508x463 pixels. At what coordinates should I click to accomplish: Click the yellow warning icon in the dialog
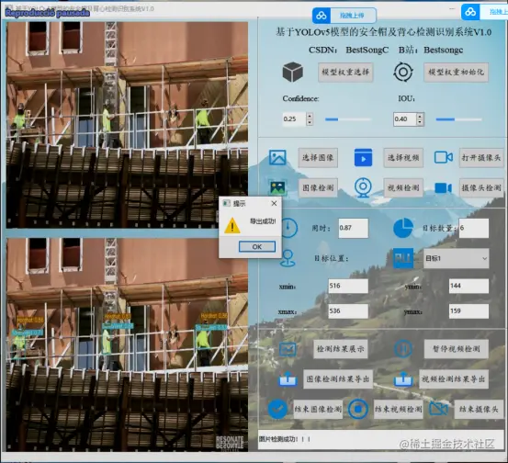pyautogui.click(x=232, y=225)
